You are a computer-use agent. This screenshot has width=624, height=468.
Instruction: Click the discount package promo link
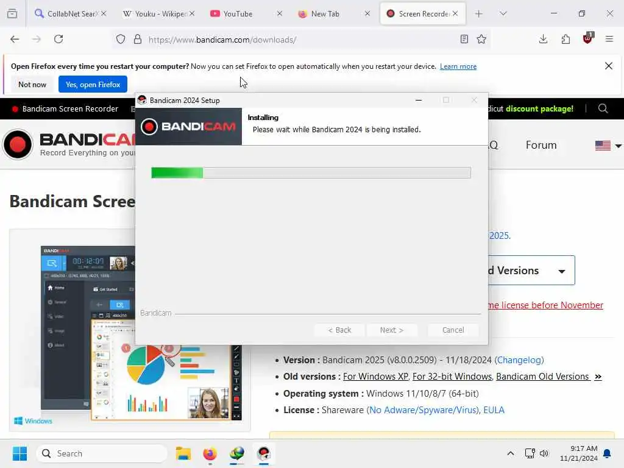539,108
